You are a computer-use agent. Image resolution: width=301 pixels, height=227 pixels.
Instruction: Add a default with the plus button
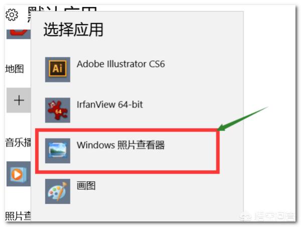pos(19,100)
